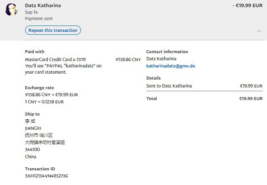Click Datz Katharina under Contact information
267x185 pixels.
click(161, 59)
